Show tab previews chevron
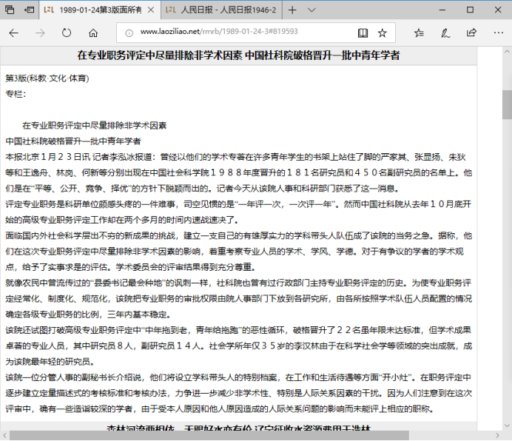 tap(311, 10)
